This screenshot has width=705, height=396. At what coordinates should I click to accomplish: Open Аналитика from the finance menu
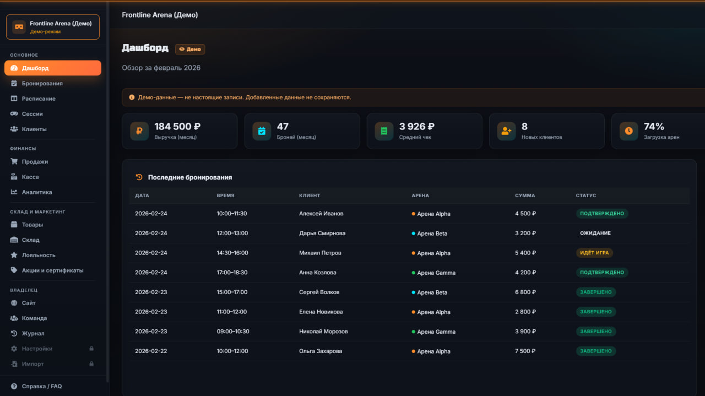[37, 192]
